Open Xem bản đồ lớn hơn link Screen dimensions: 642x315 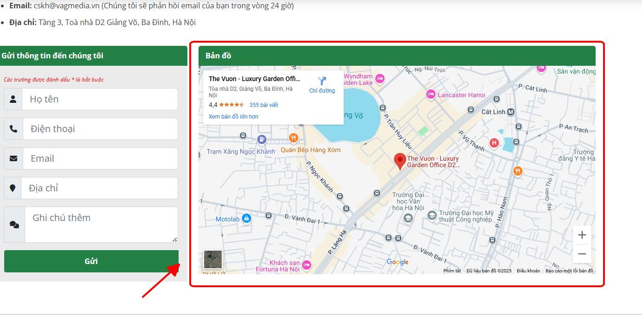click(233, 117)
